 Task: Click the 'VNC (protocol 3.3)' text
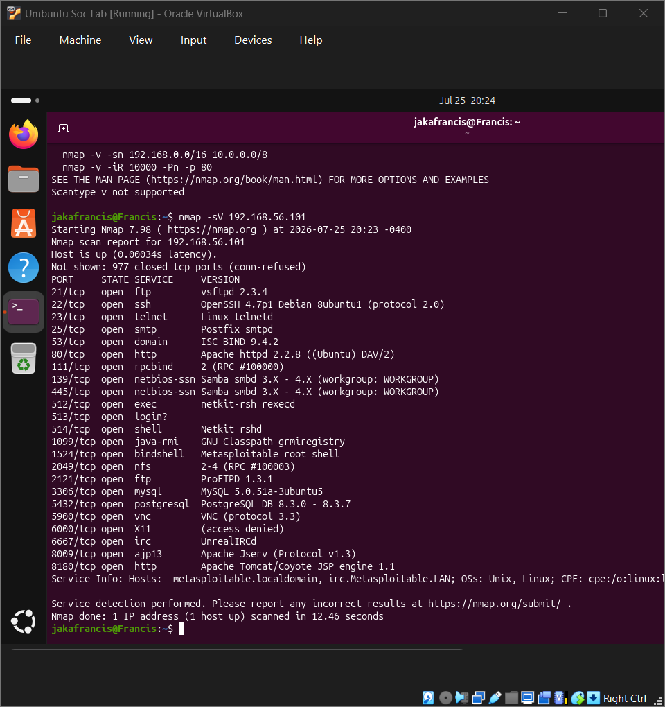click(251, 516)
